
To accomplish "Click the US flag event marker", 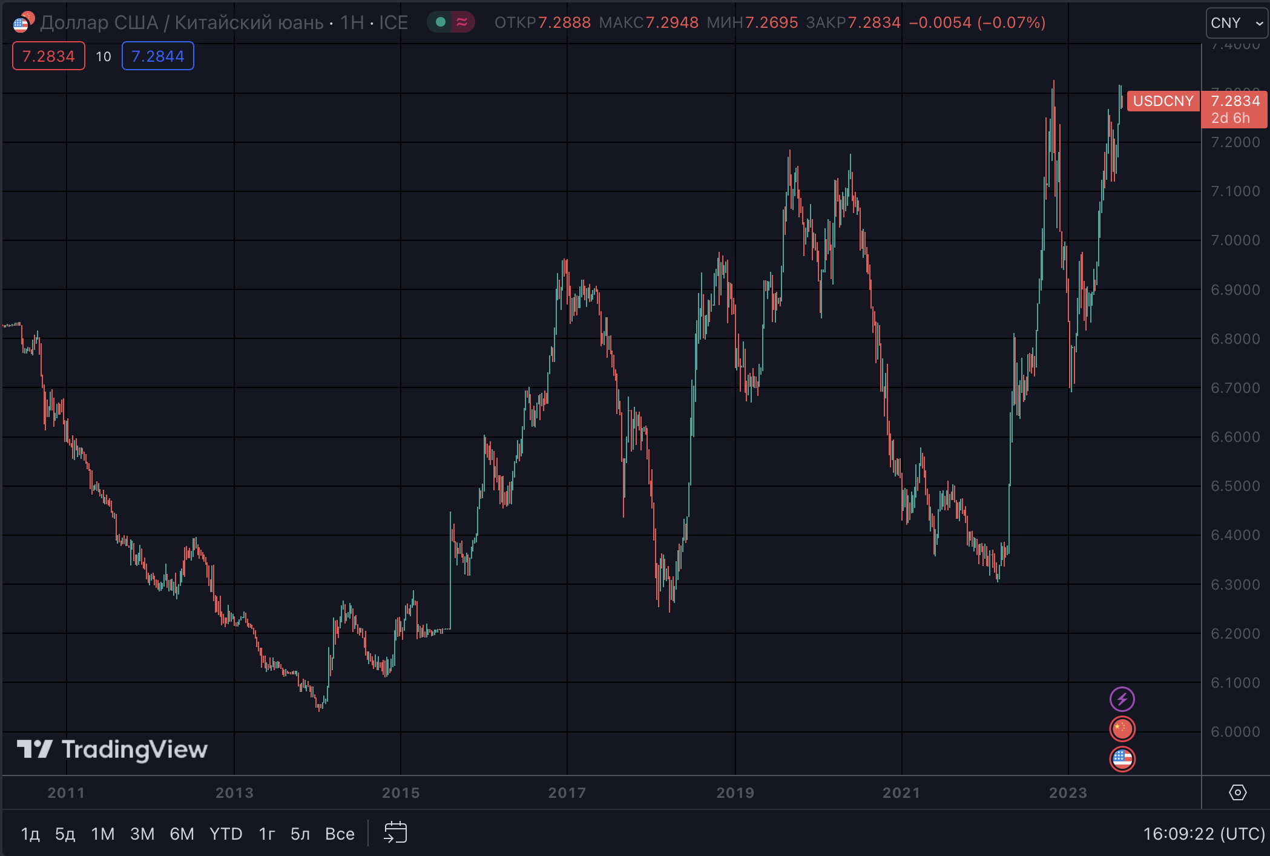I will pyautogui.click(x=1122, y=759).
